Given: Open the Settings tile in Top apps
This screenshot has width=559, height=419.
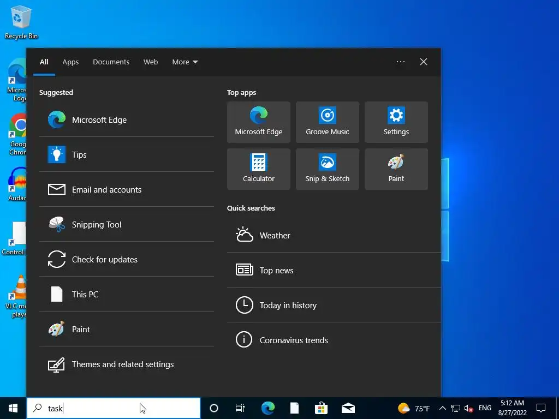Looking at the screenshot, I should pyautogui.click(x=396, y=122).
